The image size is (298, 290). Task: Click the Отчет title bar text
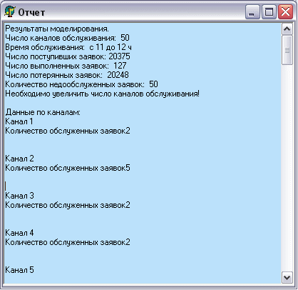tap(31, 12)
